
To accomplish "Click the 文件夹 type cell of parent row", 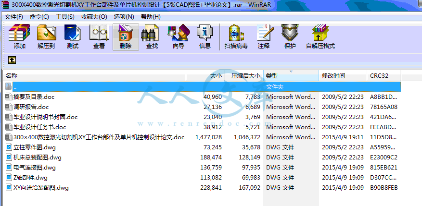I will [275, 87].
